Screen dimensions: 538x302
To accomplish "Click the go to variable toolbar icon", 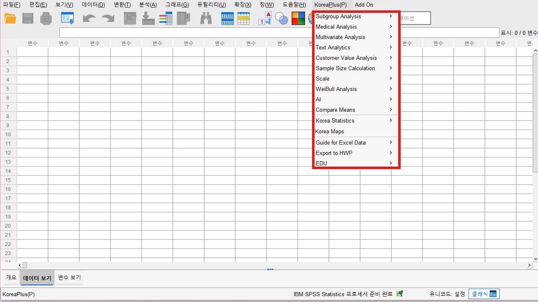I will [149, 18].
